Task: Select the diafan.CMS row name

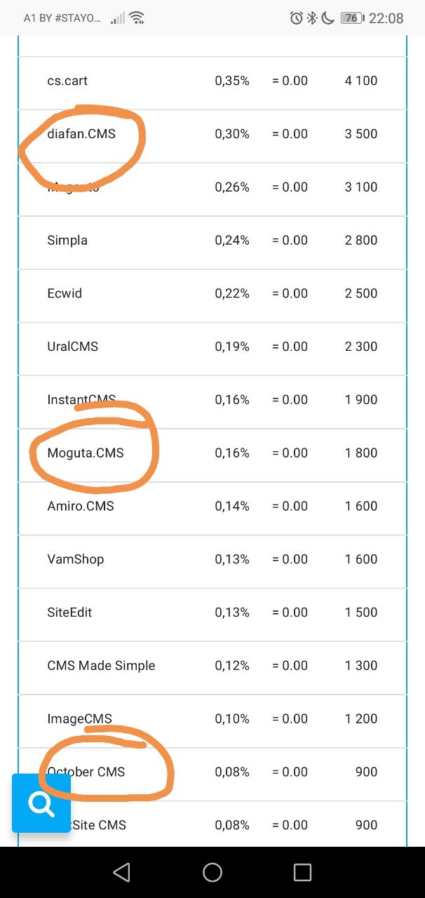Action: (81, 134)
